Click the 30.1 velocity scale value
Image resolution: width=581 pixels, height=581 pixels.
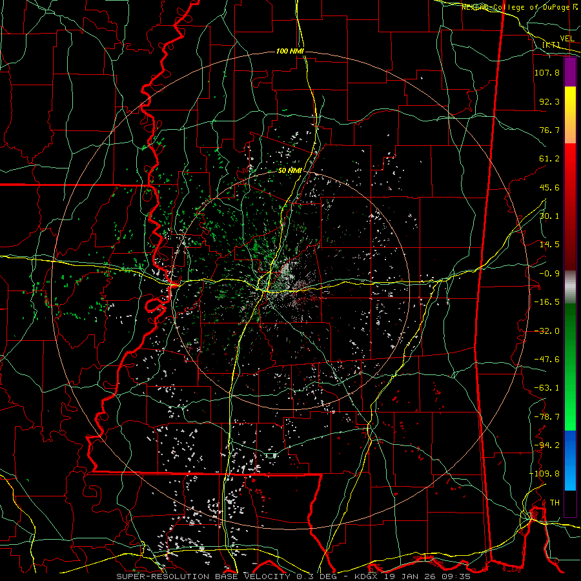point(549,216)
